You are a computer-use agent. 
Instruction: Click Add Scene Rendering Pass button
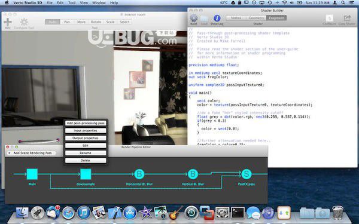31,153
